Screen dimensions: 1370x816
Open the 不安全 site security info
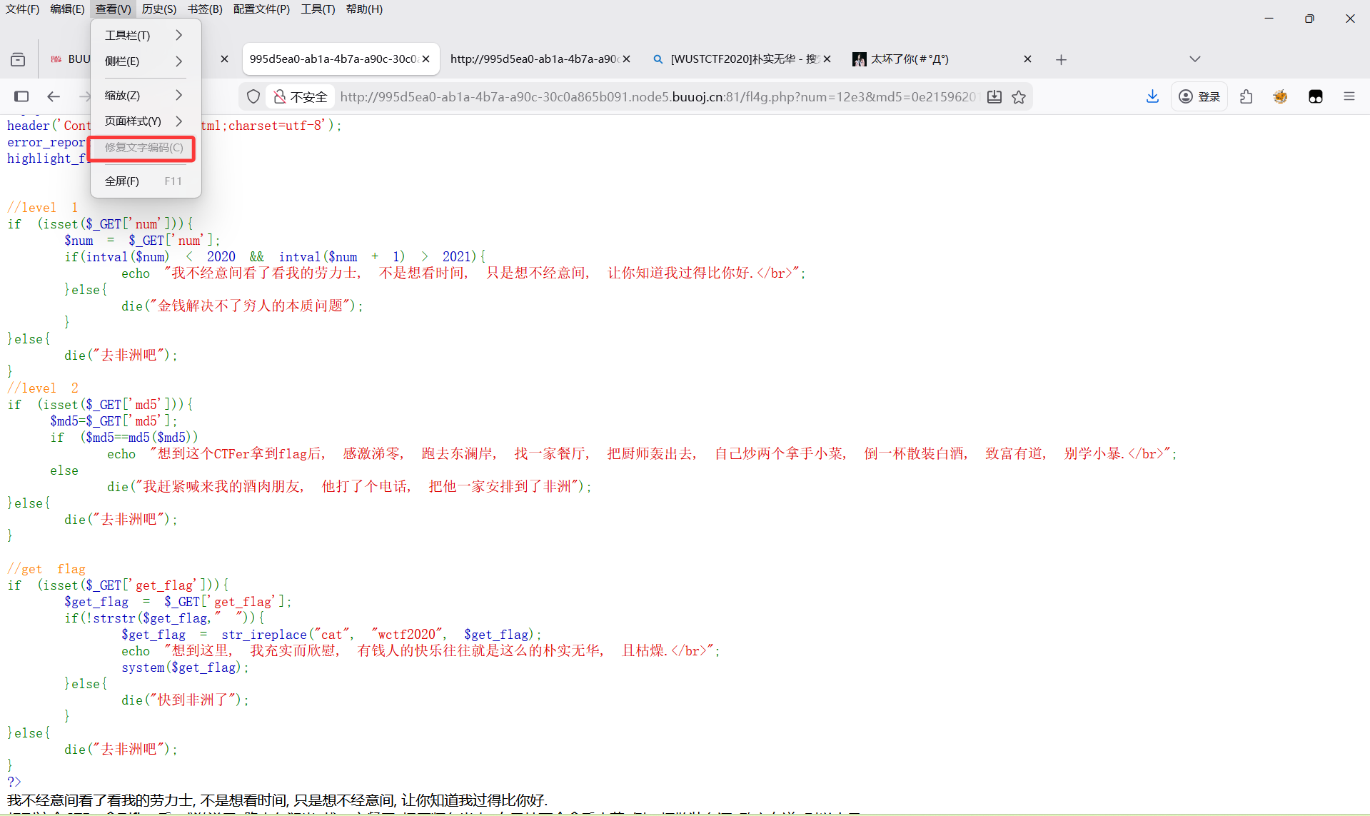[x=300, y=96]
